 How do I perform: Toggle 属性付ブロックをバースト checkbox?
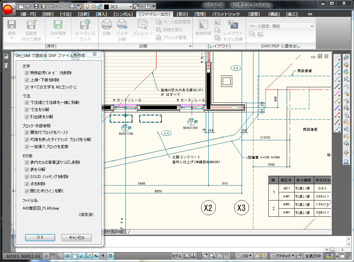coord(27,132)
